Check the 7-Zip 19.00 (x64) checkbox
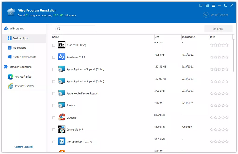238x154 pixels. [54, 45]
